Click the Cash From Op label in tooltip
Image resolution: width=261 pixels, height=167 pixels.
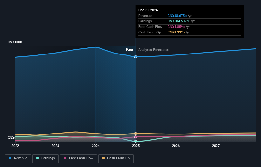[x=149, y=33]
